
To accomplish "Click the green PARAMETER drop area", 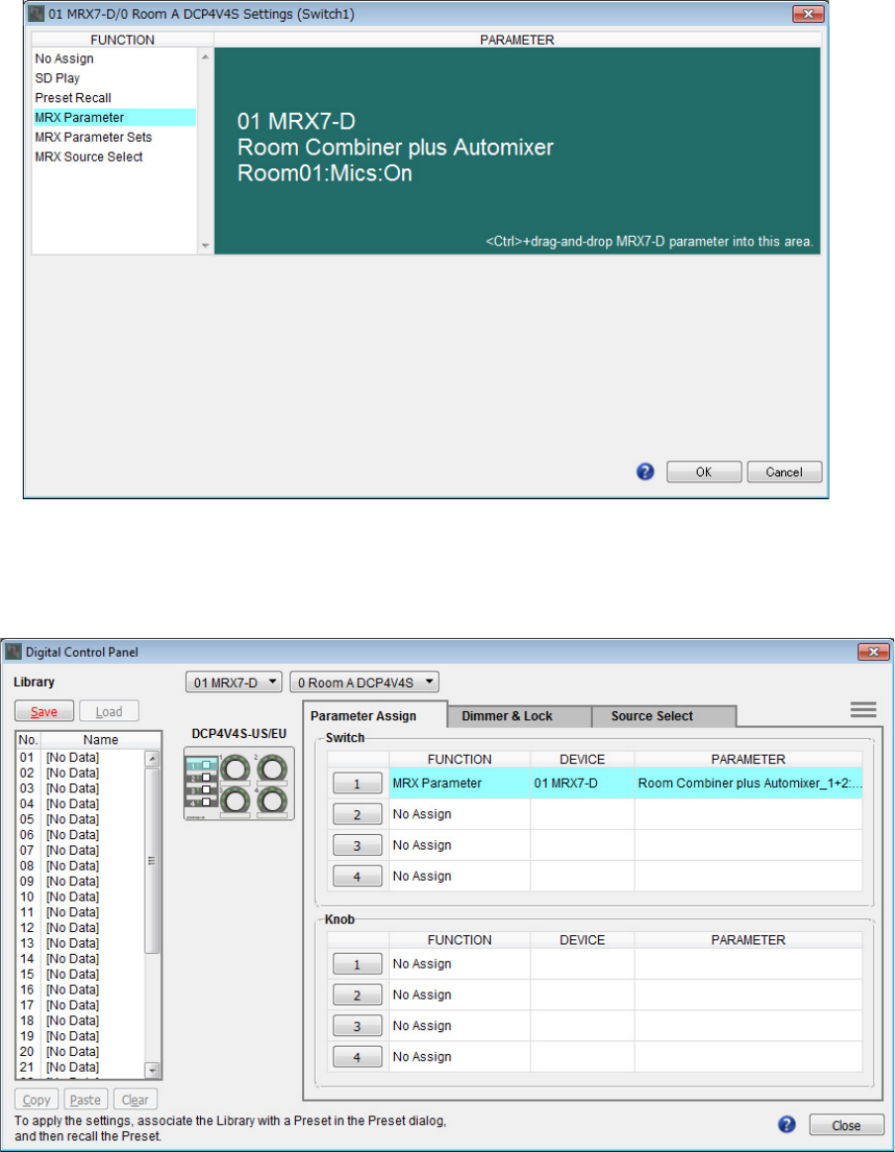I will click(x=517, y=152).
